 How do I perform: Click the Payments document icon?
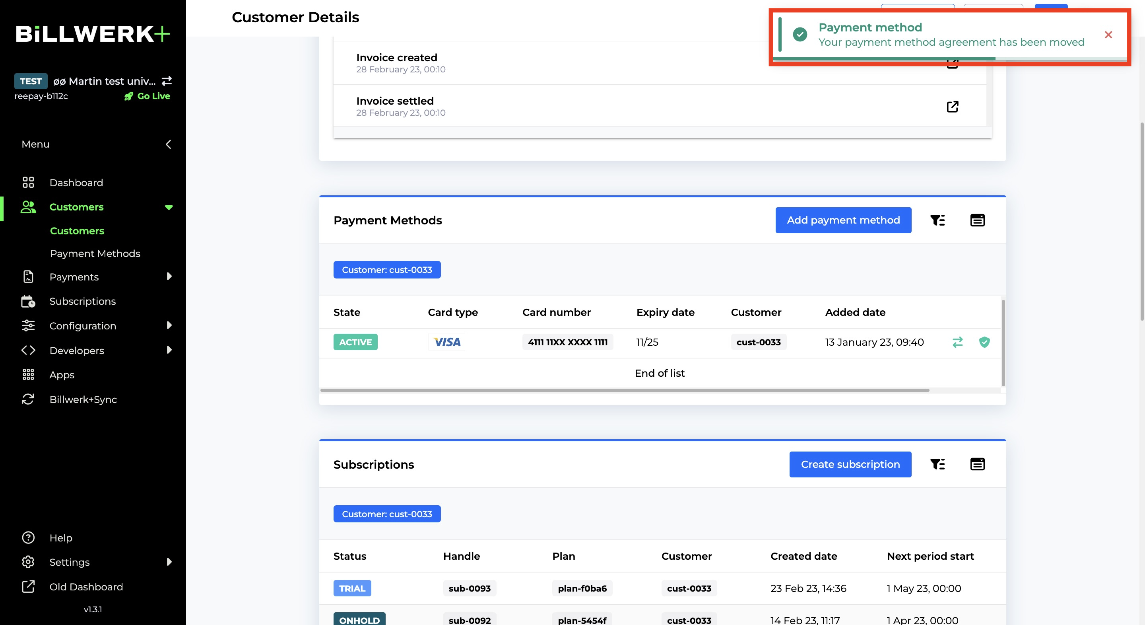pos(29,276)
